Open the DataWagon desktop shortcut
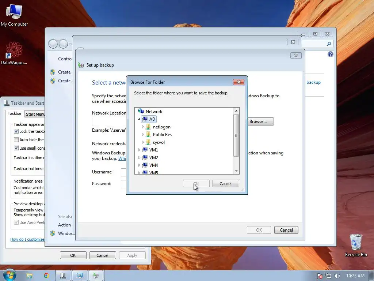374x281 pixels. click(14, 53)
